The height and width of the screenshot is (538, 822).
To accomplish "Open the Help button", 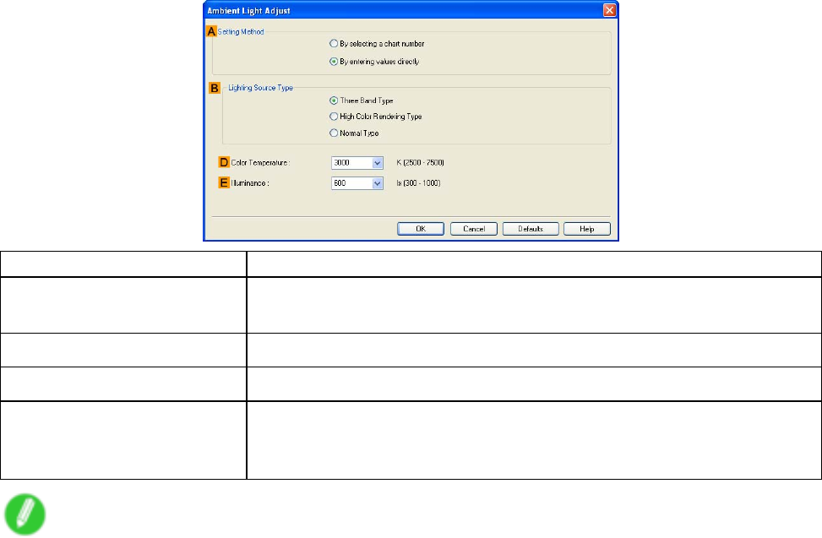I will tap(587, 229).
